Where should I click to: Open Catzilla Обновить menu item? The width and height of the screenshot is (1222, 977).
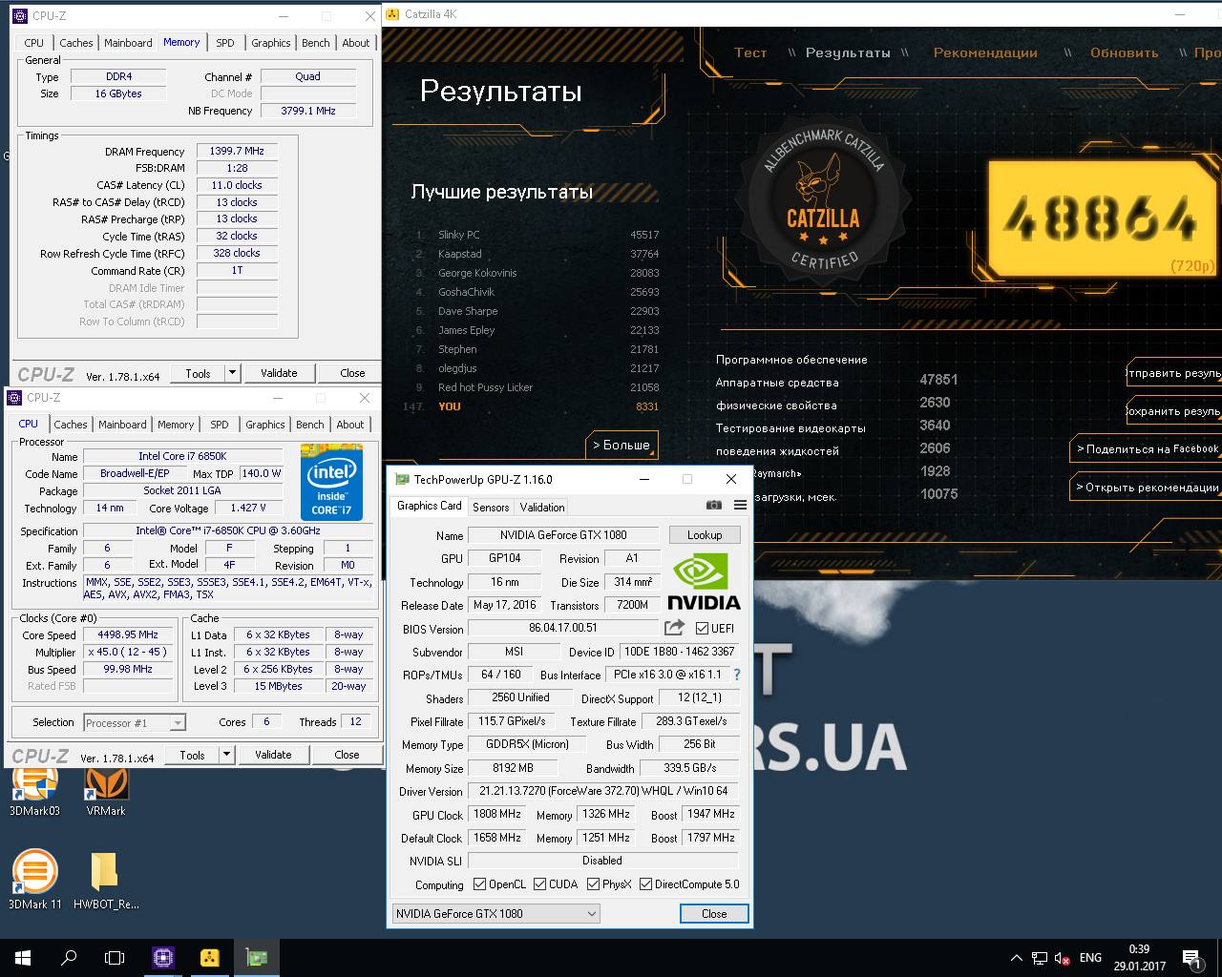pos(1125,52)
